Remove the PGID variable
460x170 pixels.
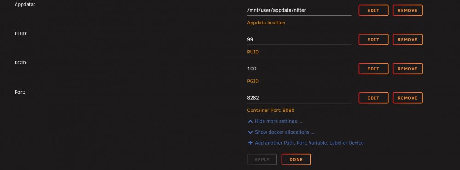tap(408, 68)
